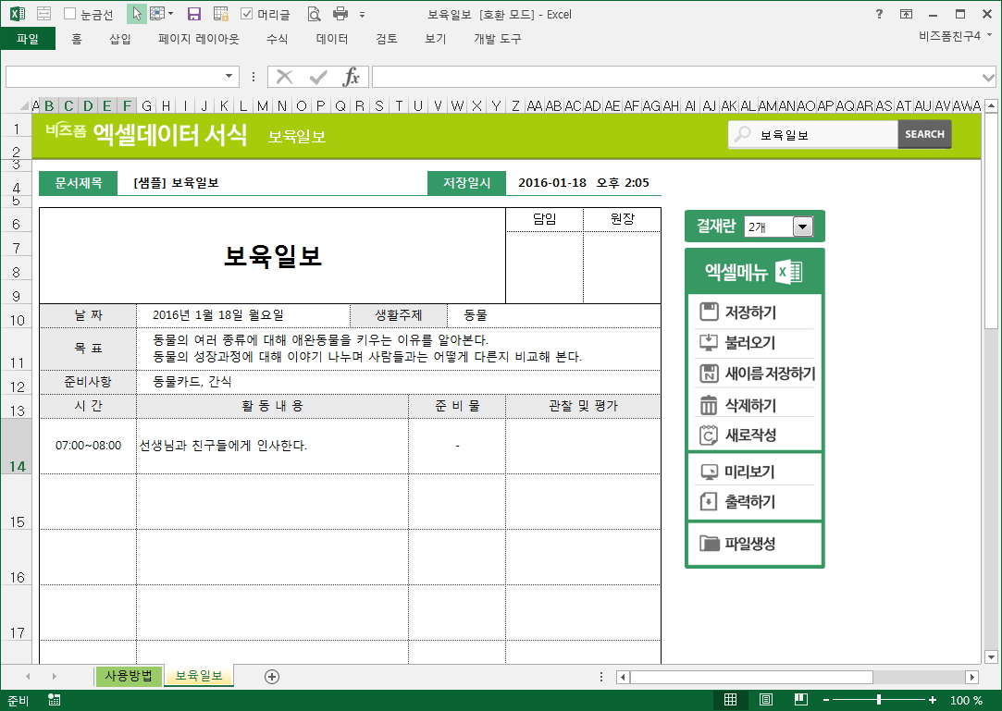Click the zoom slider handle in status bar
Screen dimensions: 1002x711
[879, 700]
